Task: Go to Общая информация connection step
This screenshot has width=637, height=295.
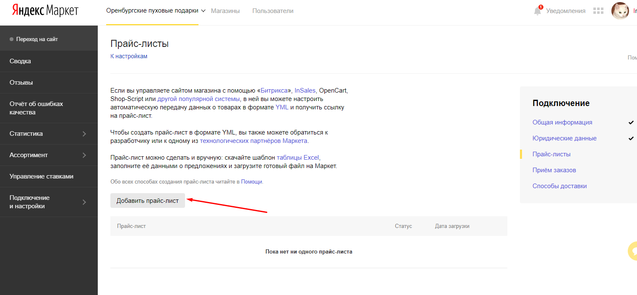Action: point(562,122)
